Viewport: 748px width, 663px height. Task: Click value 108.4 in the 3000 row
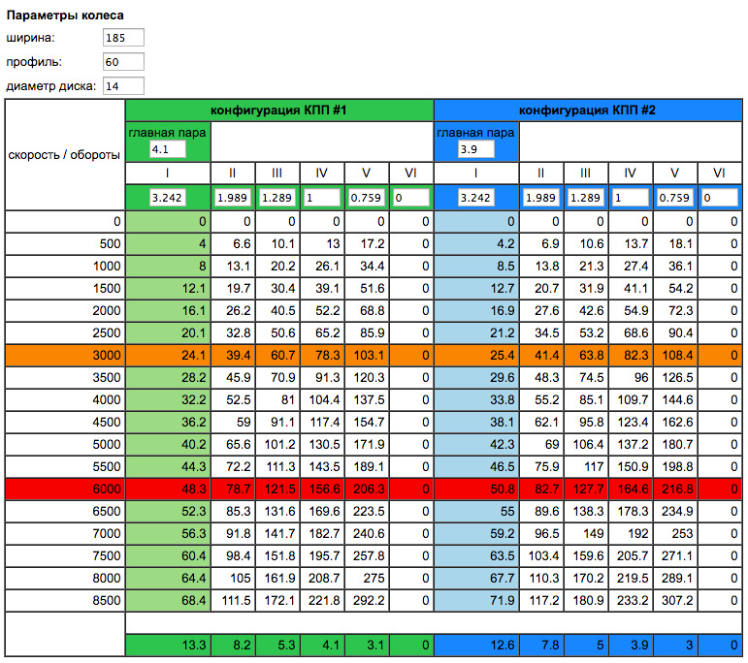tap(677, 355)
